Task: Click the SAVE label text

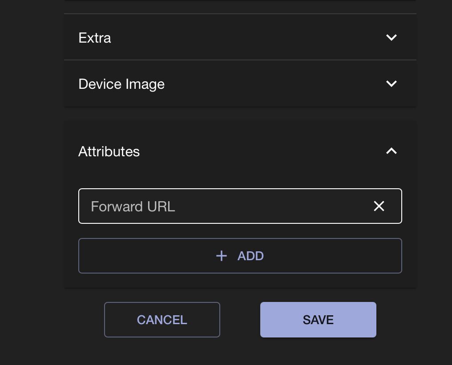Action: 318,320
